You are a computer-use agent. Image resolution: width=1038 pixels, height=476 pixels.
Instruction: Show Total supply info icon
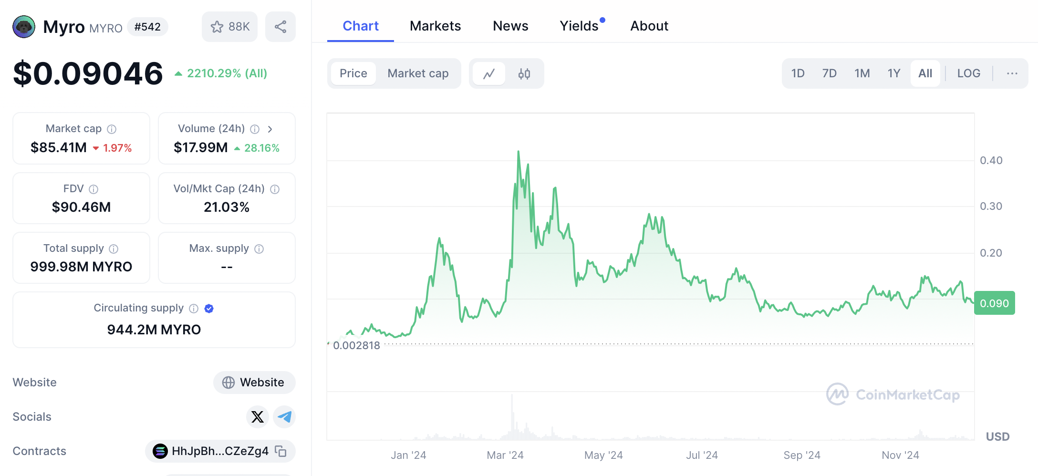pos(114,249)
